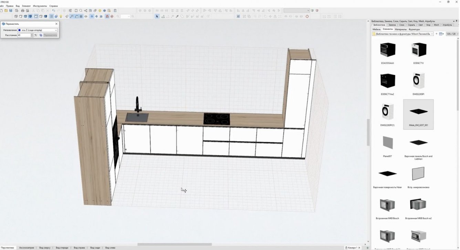Expand the library path dropdown

(432, 34)
